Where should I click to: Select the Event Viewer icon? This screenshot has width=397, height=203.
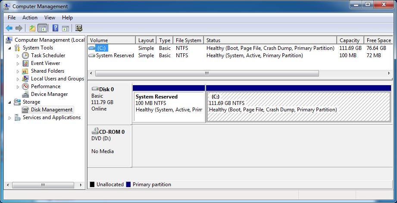[x=26, y=63]
